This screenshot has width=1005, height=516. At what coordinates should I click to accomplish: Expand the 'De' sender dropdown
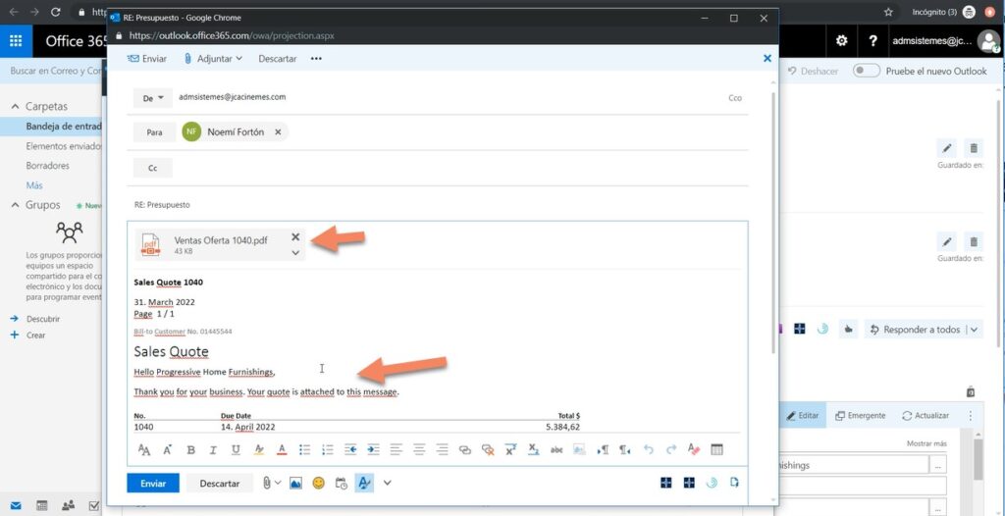click(x=153, y=98)
